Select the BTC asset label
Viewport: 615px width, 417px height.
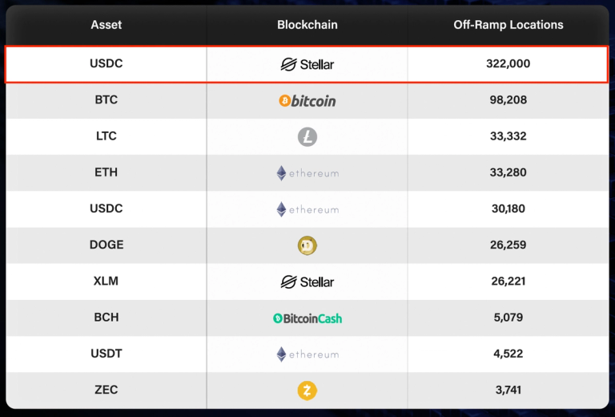tap(106, 100)
